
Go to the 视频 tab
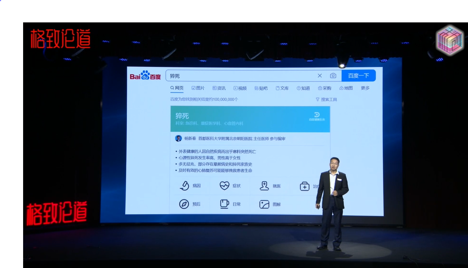(x=240, y=88)
